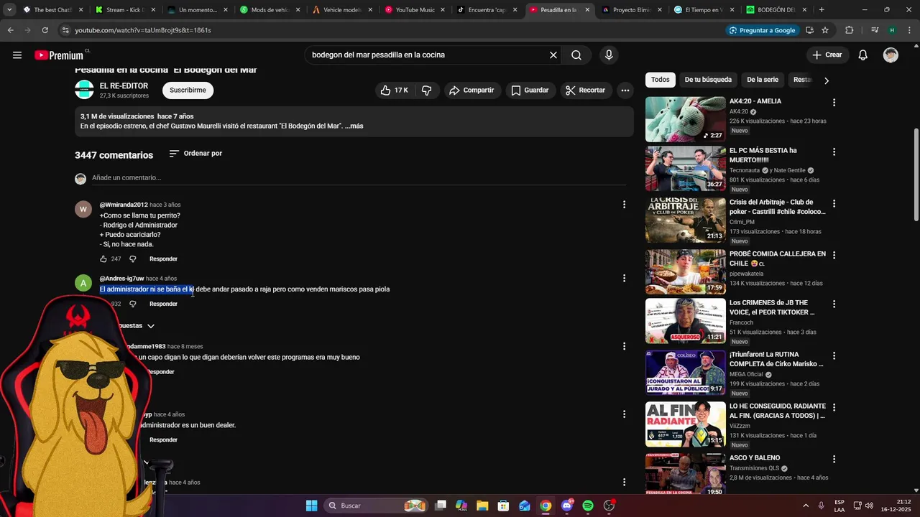Screen dimensions: 920x517
Task: Clip the video using Recortar
Action: [585, 90]
